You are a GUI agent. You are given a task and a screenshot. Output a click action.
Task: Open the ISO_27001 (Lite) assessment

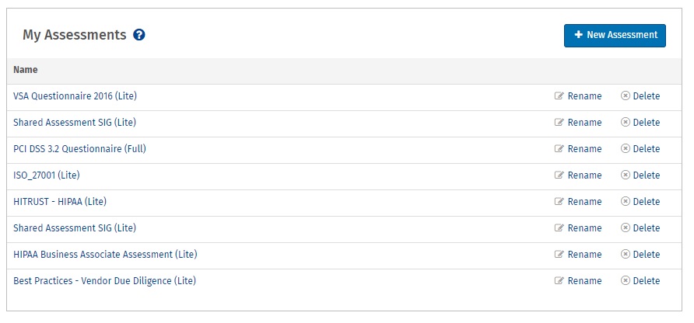[47, 175]
